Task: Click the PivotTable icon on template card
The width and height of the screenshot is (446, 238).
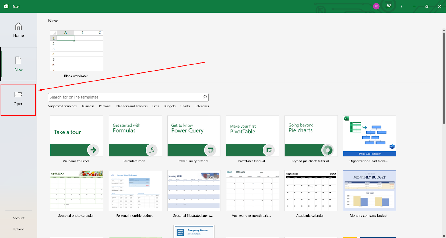Action: (x=269, y=150)
